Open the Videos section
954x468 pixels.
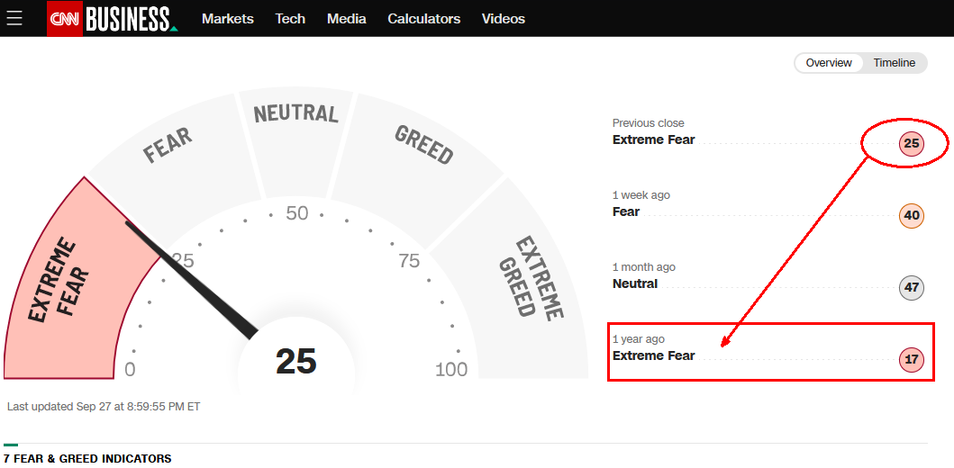click(504, 18)
